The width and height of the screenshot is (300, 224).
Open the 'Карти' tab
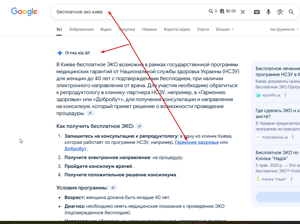[203, 29]
